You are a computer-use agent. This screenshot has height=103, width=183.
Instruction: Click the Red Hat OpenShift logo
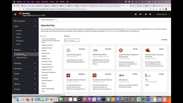(x=32, y=14)
